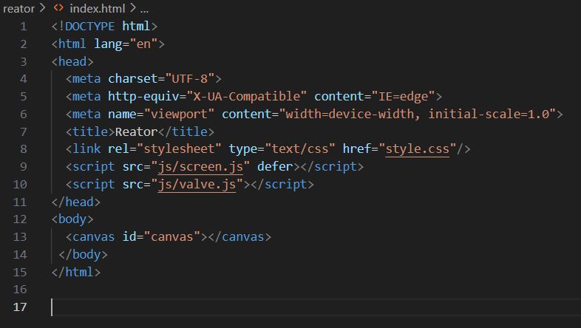
Task: Click the "UTF-8" charset value
Action: coord(190,79)
